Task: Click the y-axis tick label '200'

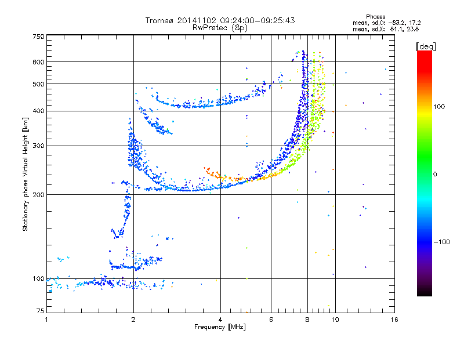Action: point(39,195)
